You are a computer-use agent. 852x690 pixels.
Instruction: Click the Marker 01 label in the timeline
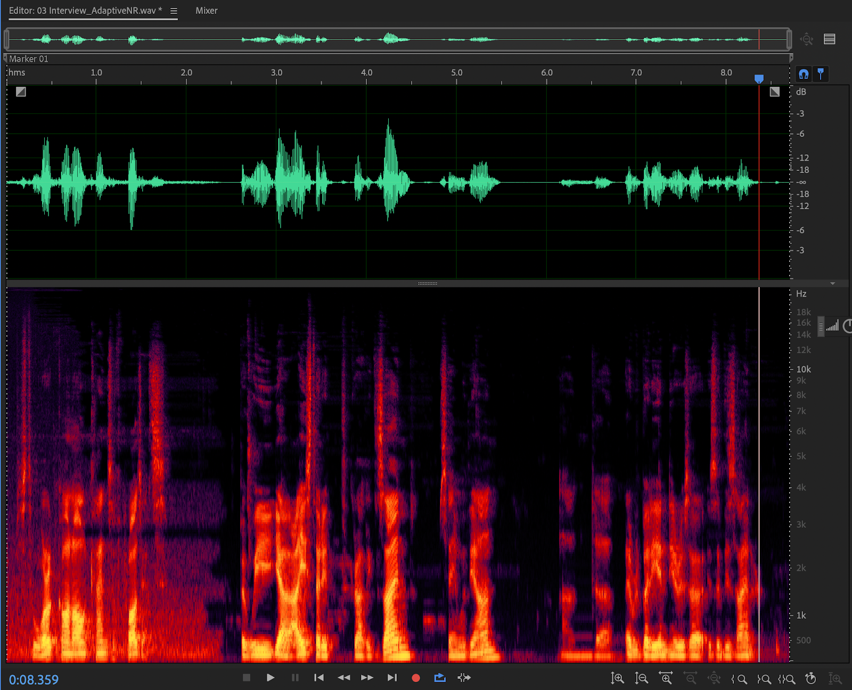tap(29, 59)
